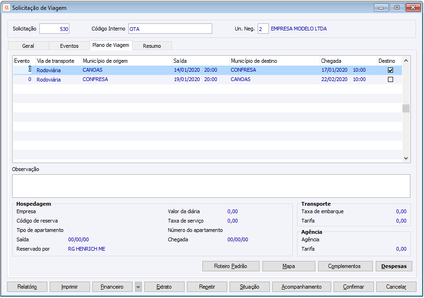
Task: Open the Mapa view
Action: 289,266
